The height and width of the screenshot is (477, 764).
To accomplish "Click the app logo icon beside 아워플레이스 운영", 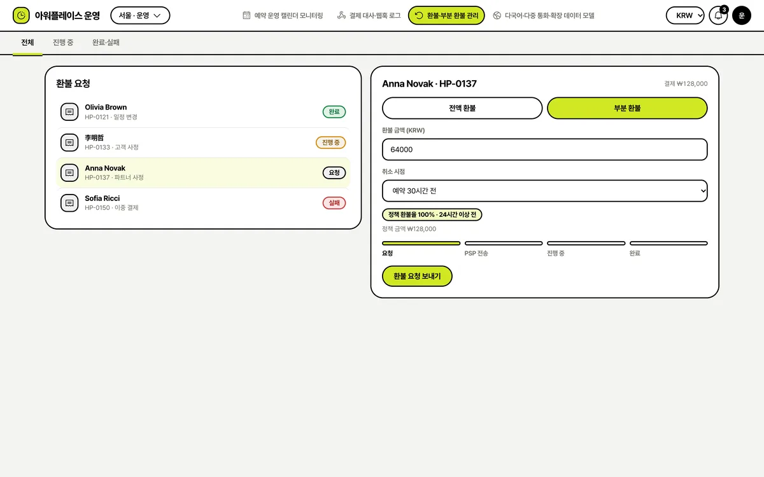I will click(x=21, y=15).
